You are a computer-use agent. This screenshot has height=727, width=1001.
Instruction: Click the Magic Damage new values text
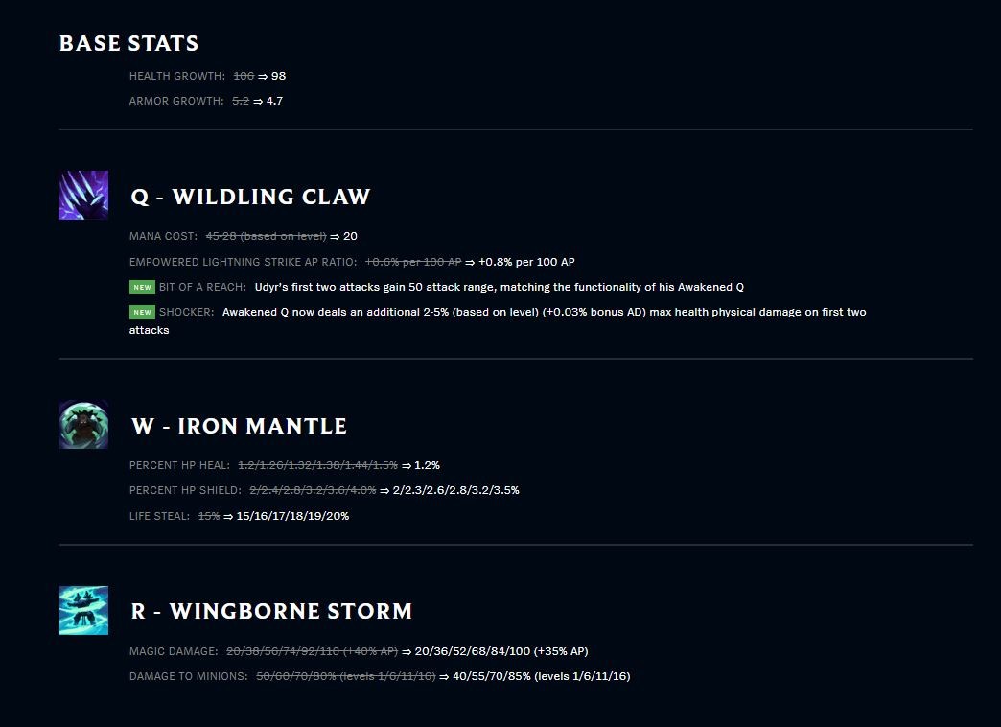tap(501, 651)
